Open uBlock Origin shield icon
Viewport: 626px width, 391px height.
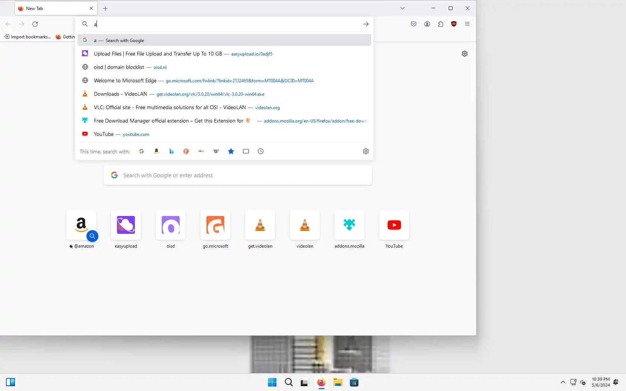click(x=454, y=24)
